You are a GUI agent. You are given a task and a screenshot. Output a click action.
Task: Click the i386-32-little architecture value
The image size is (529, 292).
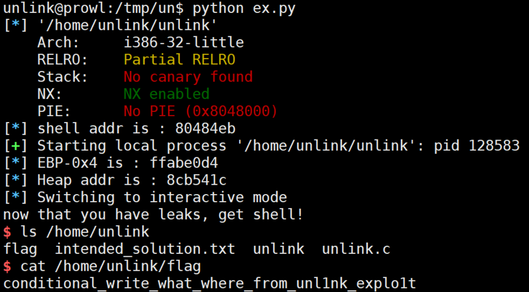pyautogui.click(x=183, y=43)
